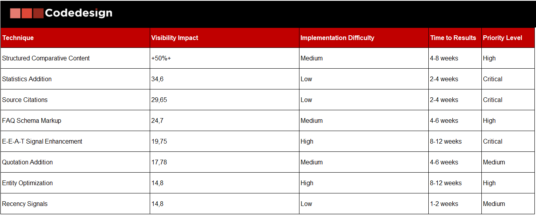Click the Source Citations cell
536x215 pixels.
[x=25, y=100]
